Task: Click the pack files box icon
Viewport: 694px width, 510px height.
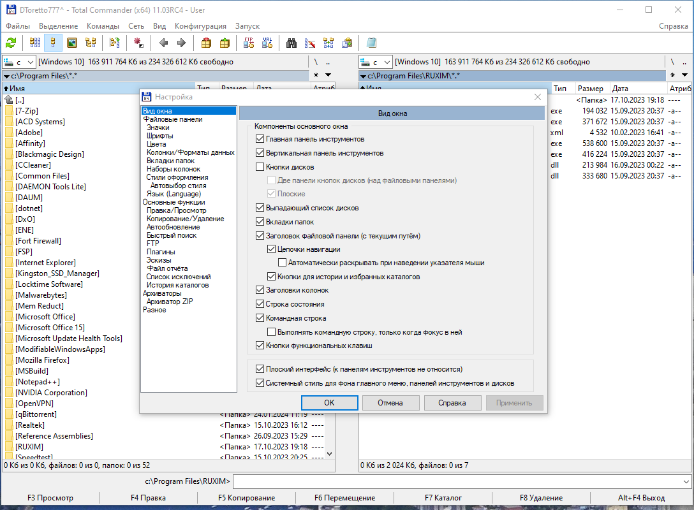Action: (x=206, y=43)
